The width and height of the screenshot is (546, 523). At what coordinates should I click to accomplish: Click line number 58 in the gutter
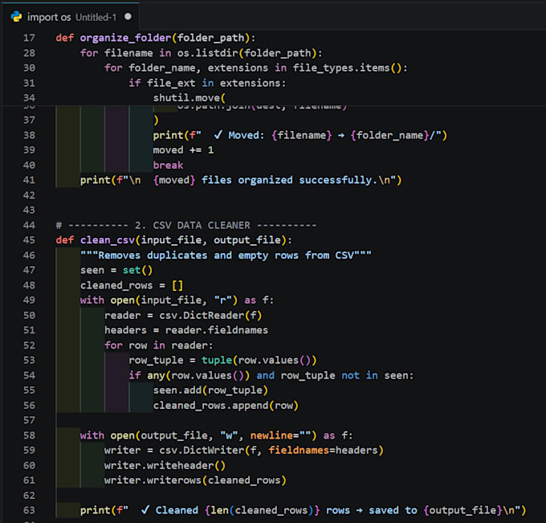tap(29, 435)
